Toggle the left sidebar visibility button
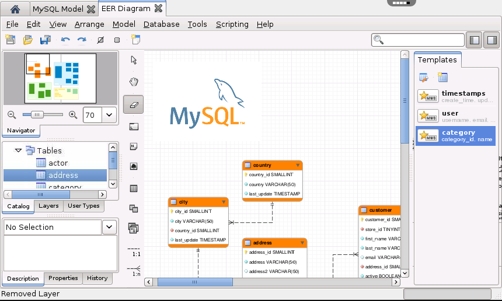The height and width of the screenshot is (301, 502). point(475,40)
